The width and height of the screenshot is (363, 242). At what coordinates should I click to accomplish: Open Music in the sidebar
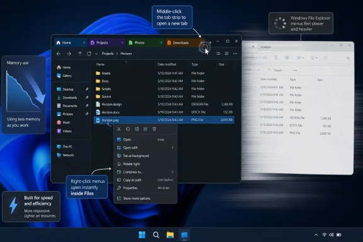click(x=64, y=122)
